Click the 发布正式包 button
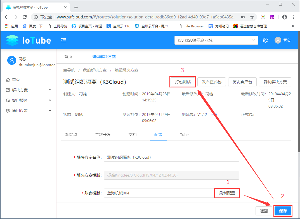 (x=212, y=82)
